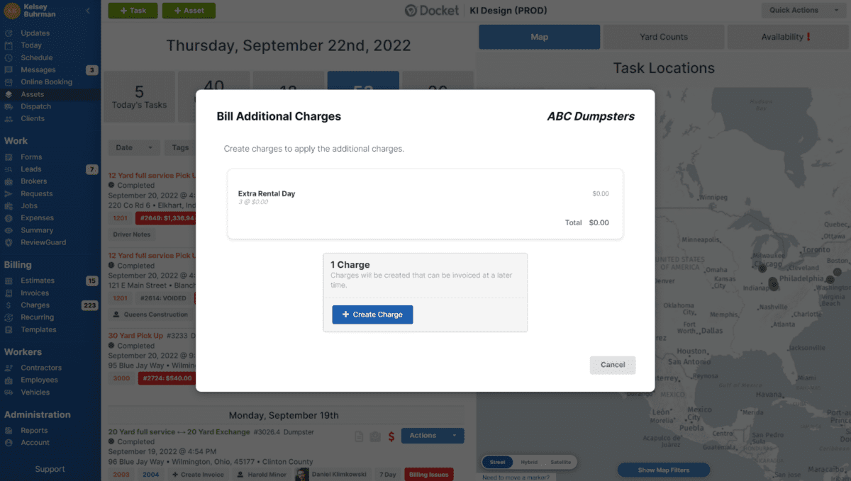
Task: Switch to the Availability tab
Action: (x=786, y=37)
